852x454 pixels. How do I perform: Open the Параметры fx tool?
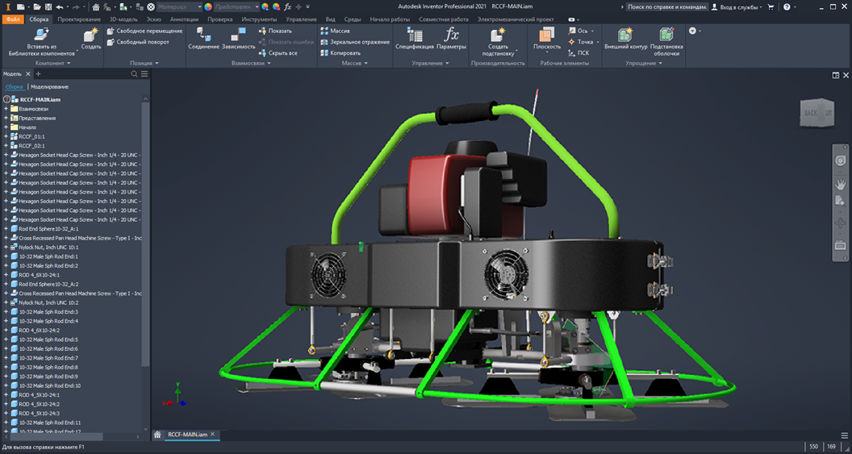[x=452, y=35]
